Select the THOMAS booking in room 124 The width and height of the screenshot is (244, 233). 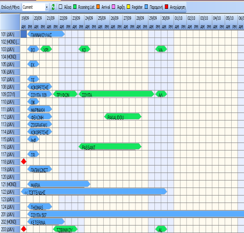(x=40, y=207)
